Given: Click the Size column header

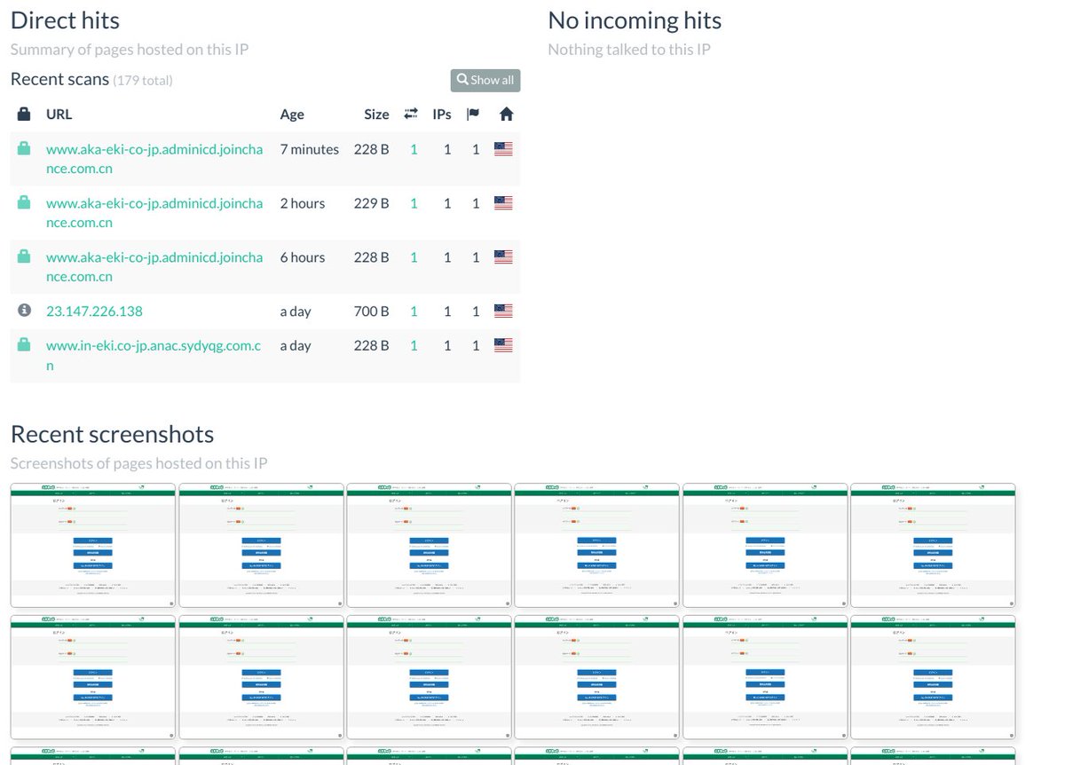Looking at the screenshot, I should [376, 114].
